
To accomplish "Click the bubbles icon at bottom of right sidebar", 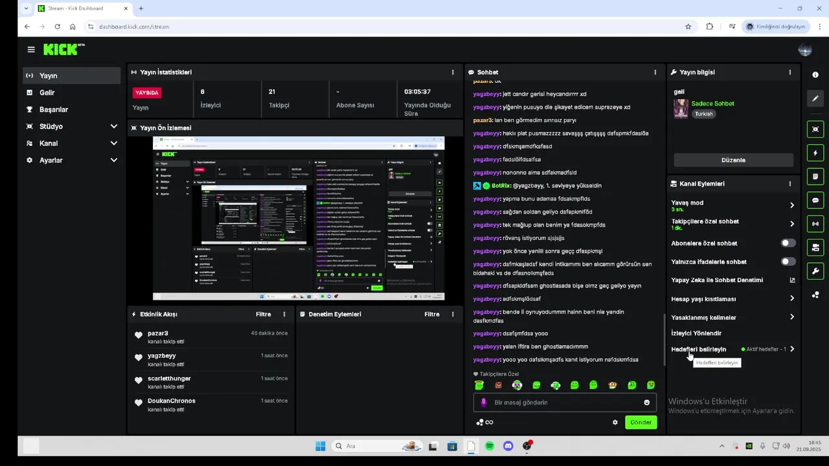I will [815, 294].
